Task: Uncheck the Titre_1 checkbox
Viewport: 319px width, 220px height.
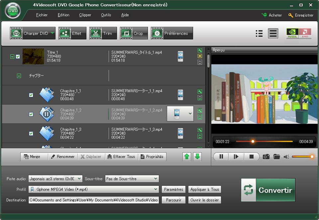Action: click(18, 57)
